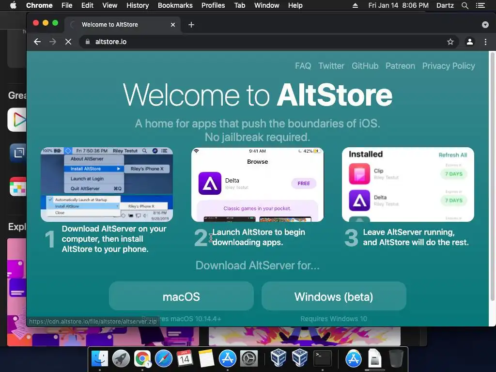Open the Apple menu
This screenshot has width=496, height=372.
click(x=13, y=5)
